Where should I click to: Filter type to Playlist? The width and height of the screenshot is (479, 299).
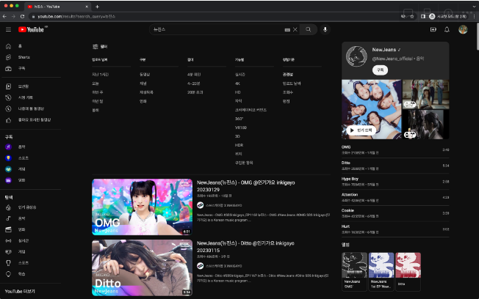pyautogui.click(x=146, y=92)
